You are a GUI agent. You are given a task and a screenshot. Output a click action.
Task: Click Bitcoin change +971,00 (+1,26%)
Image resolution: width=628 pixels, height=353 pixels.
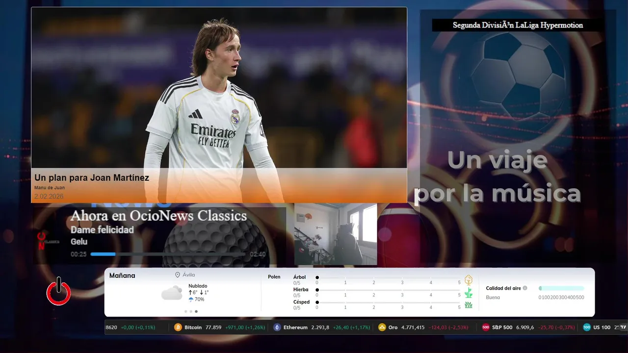pos(245,328)
